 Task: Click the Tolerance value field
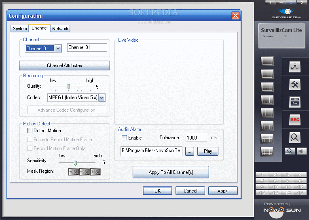196,138
